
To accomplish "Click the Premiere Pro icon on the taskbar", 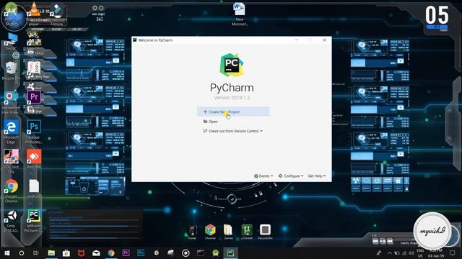I will [x=126, y=253].
